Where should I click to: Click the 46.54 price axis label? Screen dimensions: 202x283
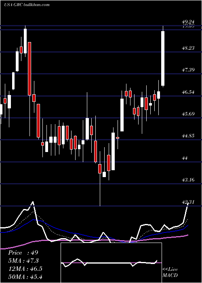click(188, 92)
